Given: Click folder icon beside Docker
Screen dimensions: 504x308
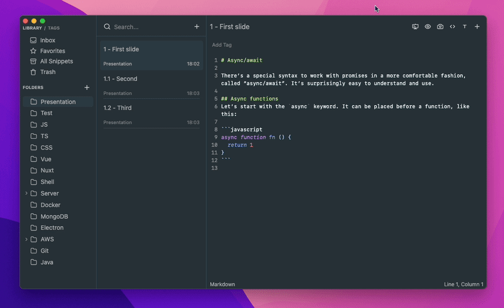Looking at the screenshot, I should (x=33, y=205).
